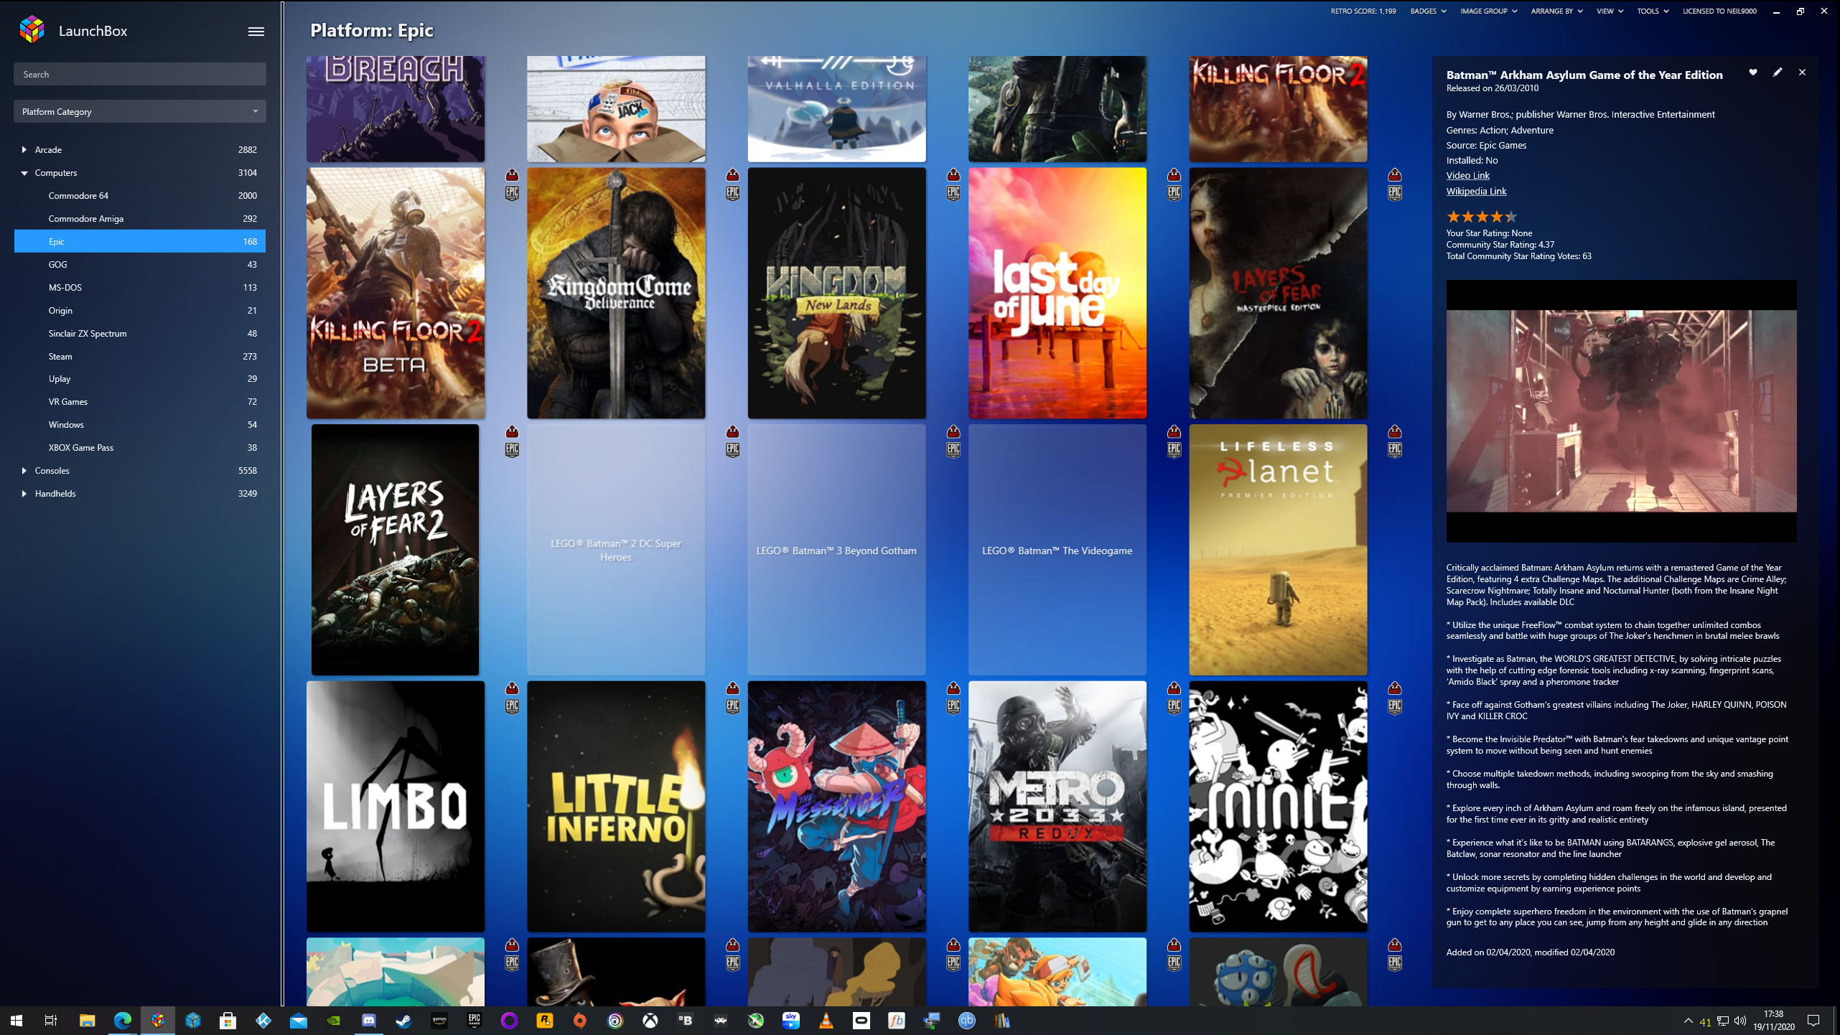Select the Steam platform

point(139,357)
